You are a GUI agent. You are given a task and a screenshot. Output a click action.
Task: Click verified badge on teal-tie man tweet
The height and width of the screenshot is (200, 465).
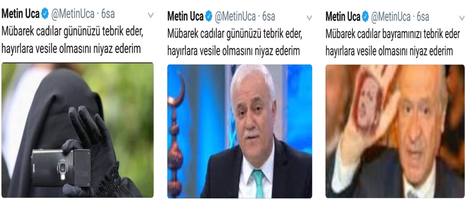coord(209,16)
